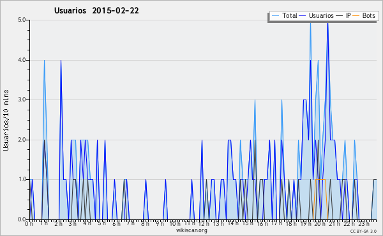
Task: Click the '23 h' x-axis label
Action: (364, 224)
